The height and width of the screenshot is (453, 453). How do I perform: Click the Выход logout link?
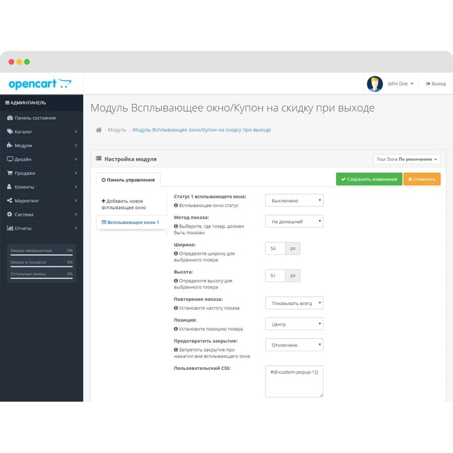pos(436,84)
